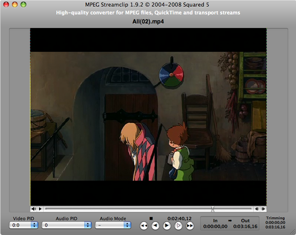The image size is (296, 235).
Task: Click the small play arrow beside volume
Action: (x=40, y=209)
